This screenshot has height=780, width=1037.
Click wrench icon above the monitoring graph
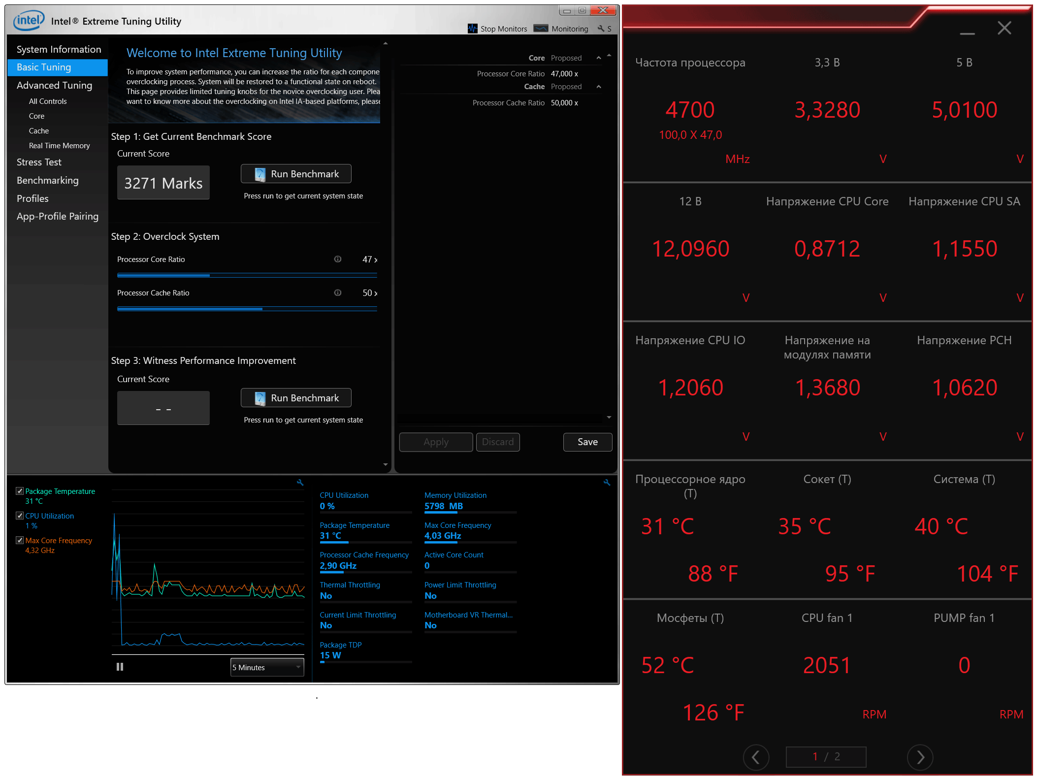(x=300, y=483)
